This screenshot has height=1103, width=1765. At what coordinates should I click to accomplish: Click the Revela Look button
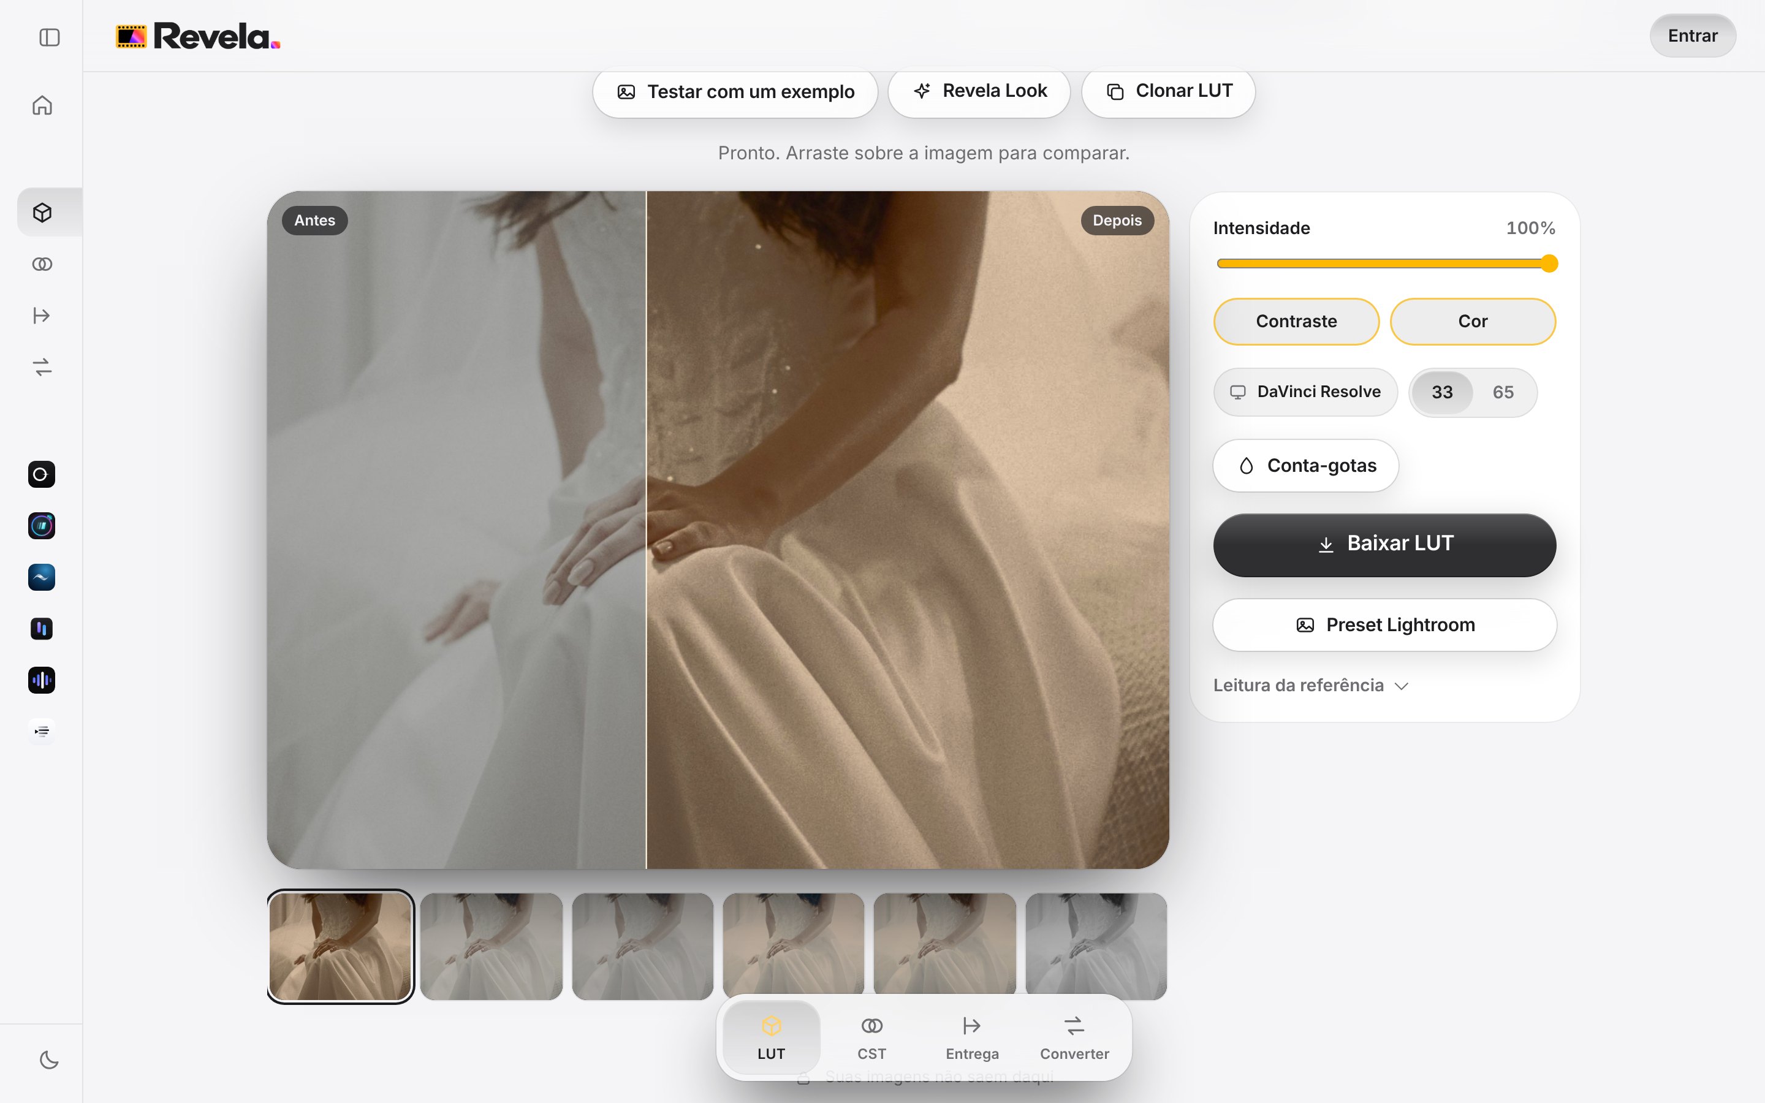[979, 91]
